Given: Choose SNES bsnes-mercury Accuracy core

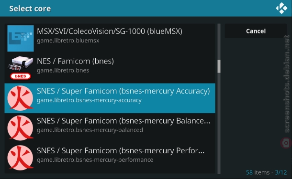Looking at the screenshot, I should coord(110,98).
